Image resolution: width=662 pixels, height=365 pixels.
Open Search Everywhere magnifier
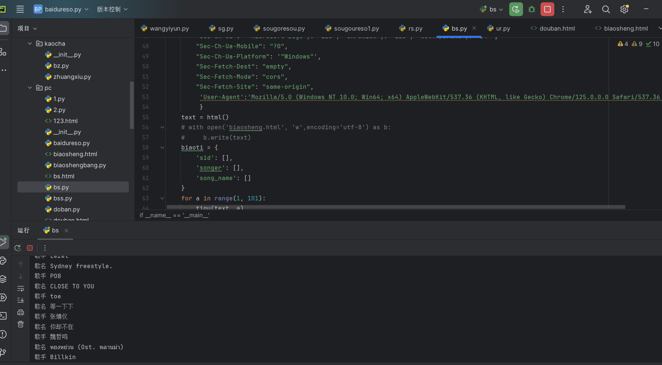(x=606, y=9)
